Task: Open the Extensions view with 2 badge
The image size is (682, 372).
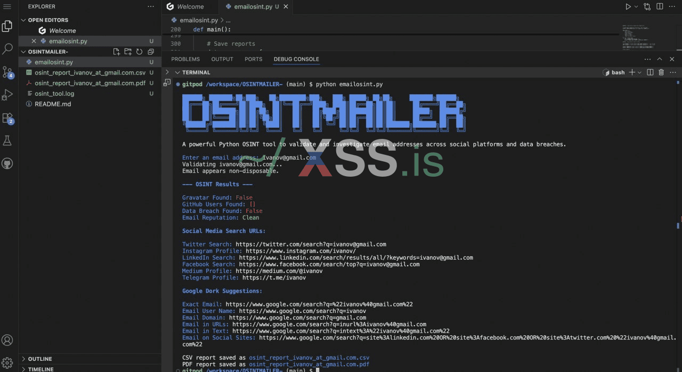Action: (x=7, y=118)
